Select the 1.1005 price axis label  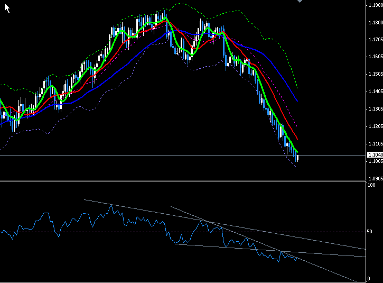click(374, 161)
